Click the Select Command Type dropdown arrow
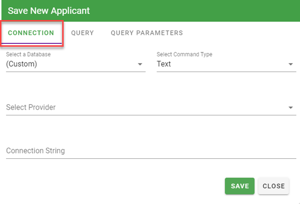Viewport: 300px width, 204px height. tap(291, 64)
